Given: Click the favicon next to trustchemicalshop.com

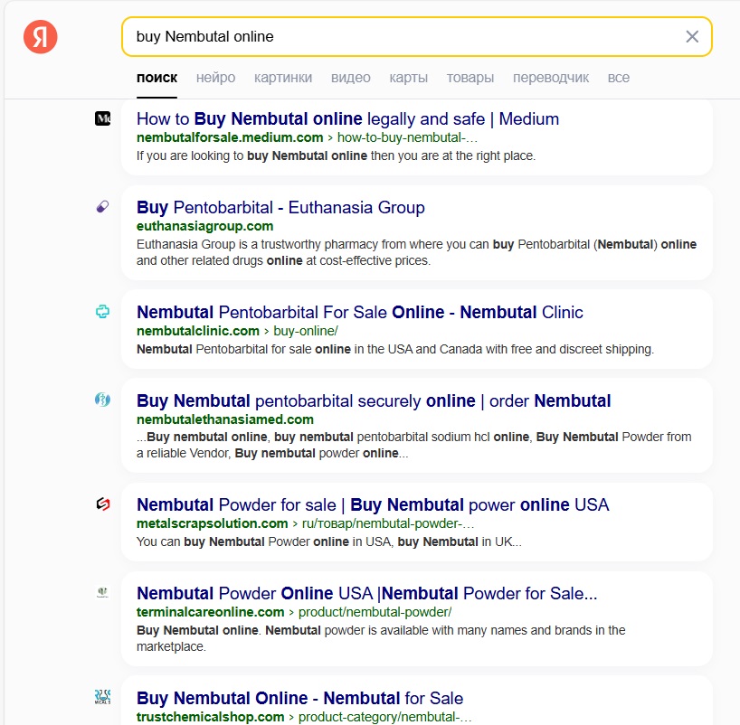Looking at the screenshot, I should [102, 697].
